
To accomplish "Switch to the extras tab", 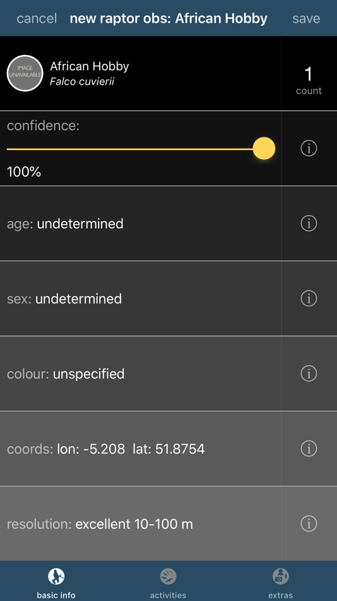I will click(281, 582).
